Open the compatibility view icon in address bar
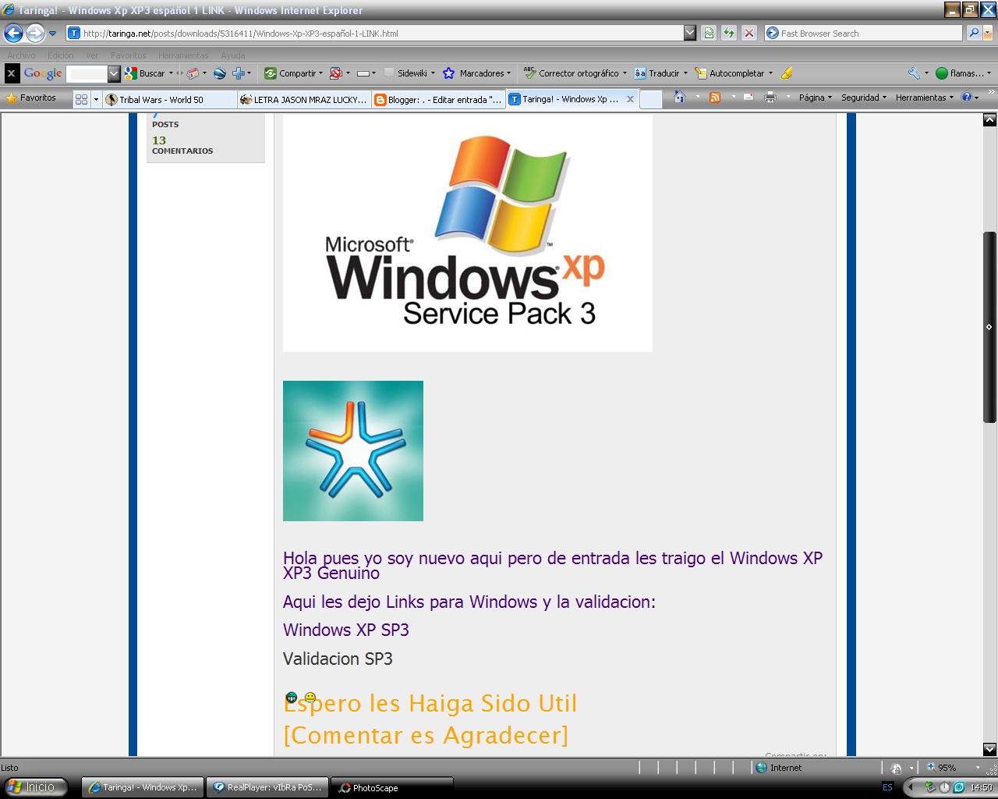 [709, 33]
